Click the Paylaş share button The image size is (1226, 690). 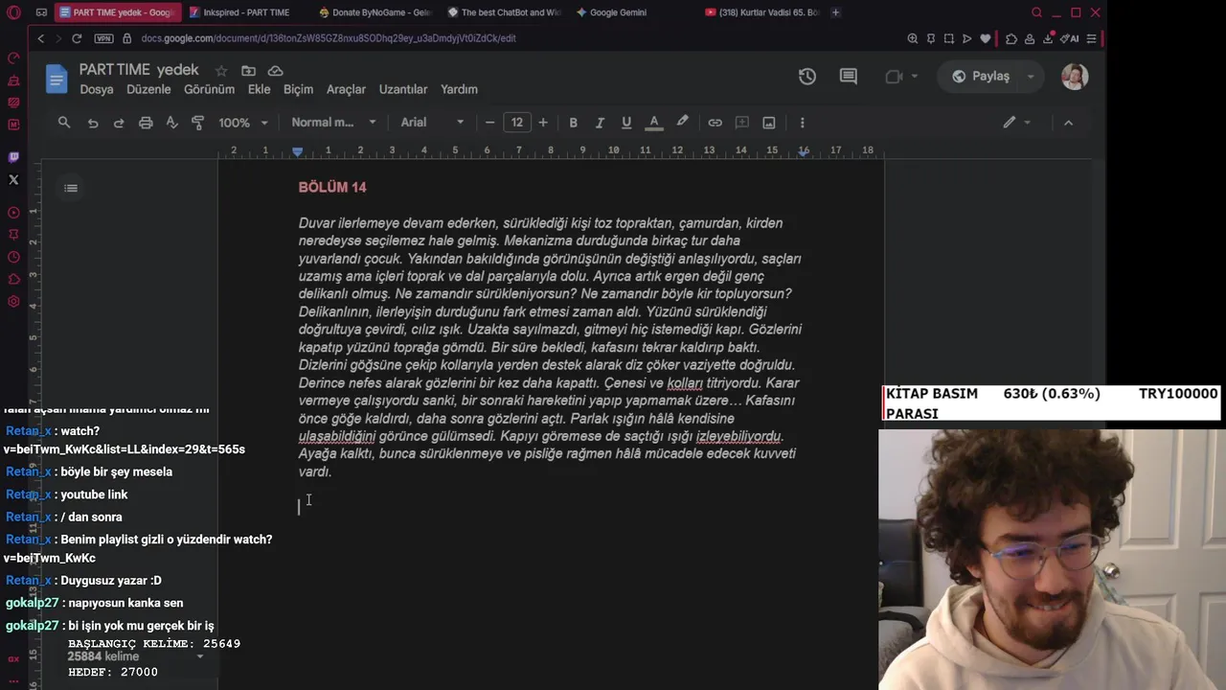980,77
